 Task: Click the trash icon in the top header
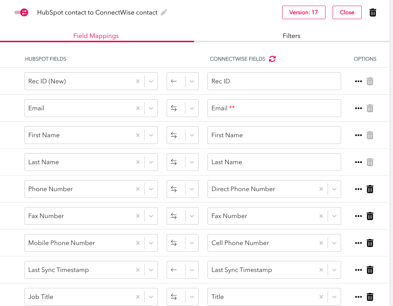point(372,12)
